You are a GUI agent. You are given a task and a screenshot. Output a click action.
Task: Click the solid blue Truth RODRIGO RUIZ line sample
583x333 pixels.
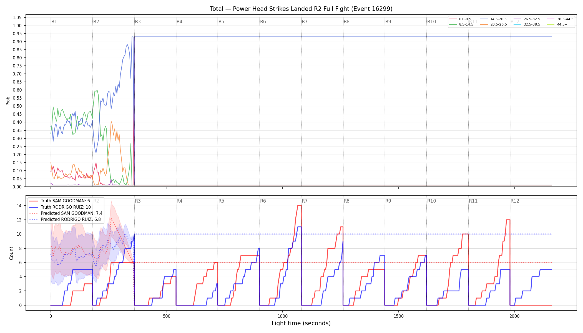(x=34, y=207)
